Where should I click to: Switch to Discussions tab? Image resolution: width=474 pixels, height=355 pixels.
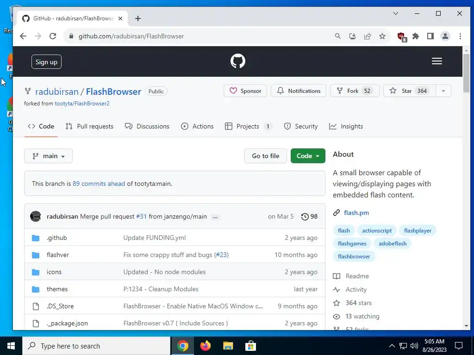point(147,127)
